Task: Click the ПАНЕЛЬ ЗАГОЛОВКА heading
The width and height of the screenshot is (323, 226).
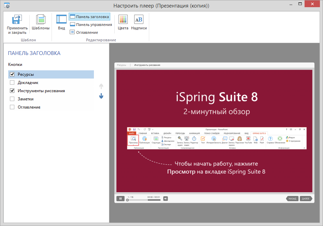Action: (34, 53)
